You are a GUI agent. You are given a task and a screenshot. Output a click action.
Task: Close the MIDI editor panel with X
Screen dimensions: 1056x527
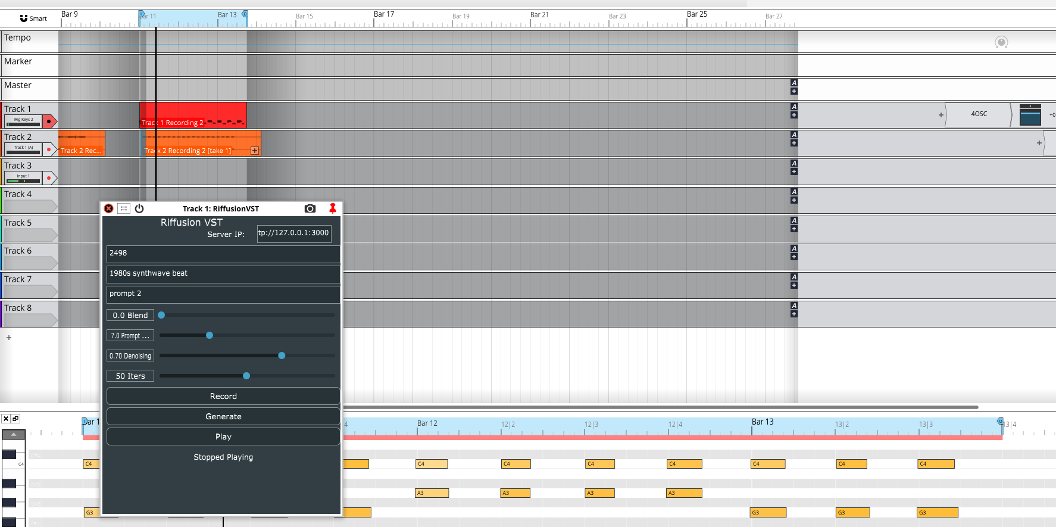click(6, 419)
